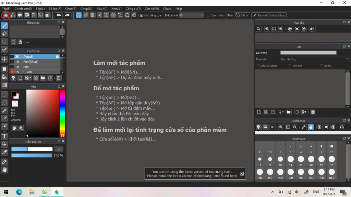Expand add-brush dropdown arrow in brush panel
Screen dimensions: 351x197
[31, 78]
